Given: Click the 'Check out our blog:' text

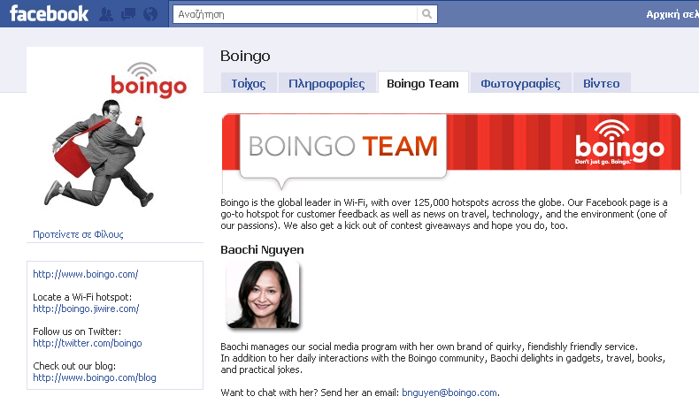Looking at the screenshot, I should point(74,366).
